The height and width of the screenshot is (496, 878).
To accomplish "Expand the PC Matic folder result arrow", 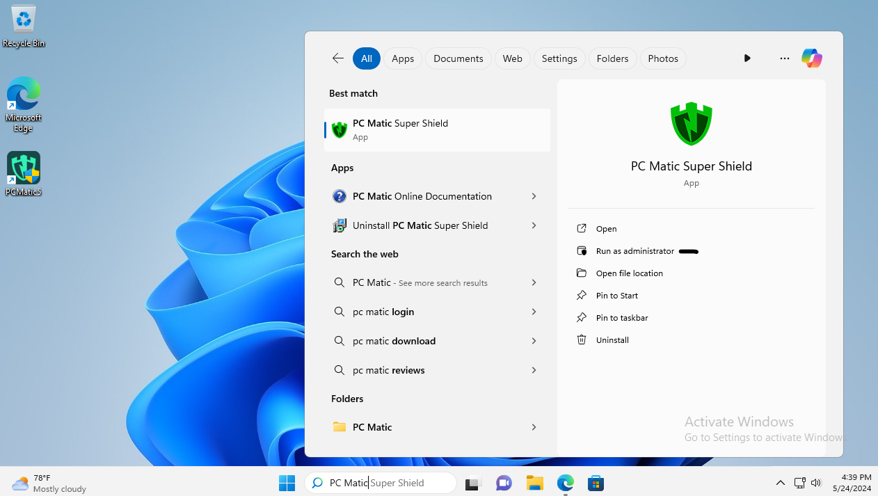I will [534, 427].
